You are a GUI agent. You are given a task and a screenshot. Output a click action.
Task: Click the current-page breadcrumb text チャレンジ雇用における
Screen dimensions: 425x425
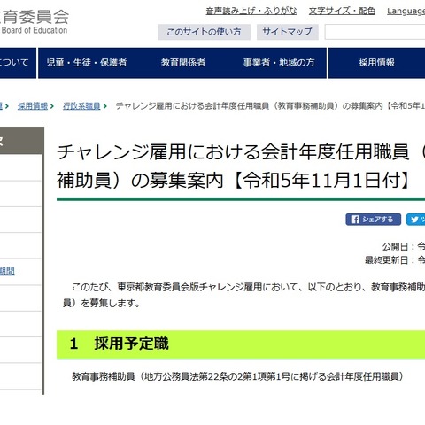tap(270, 106)
